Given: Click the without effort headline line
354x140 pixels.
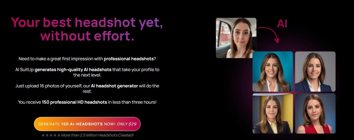Looking at the screenshot, I should 87,36.
